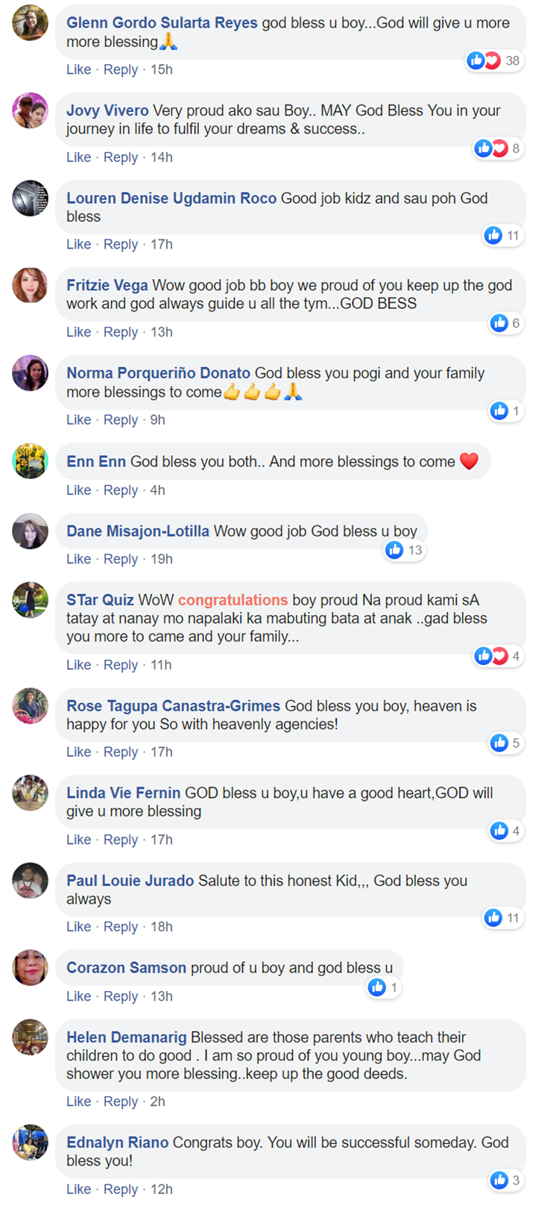Open Linda Vie Fernin's profile name link

point(123,793)
